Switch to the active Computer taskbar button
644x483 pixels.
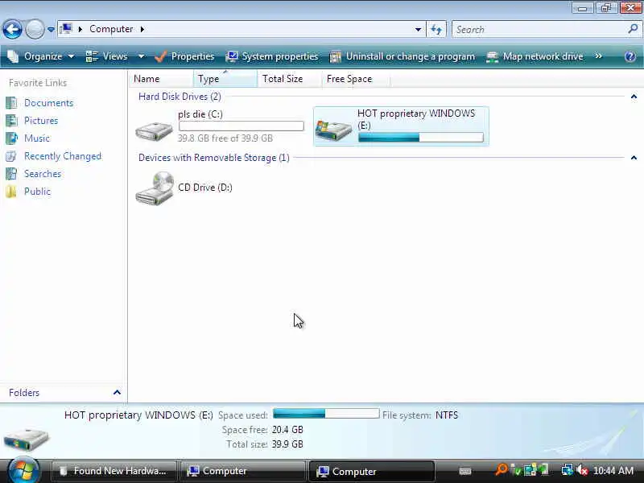[x=371, y=471]
